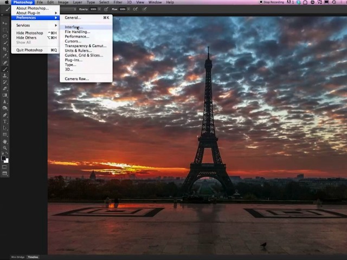The height and width of the screenshot is (260, 347).
Task: Open About Photoshop dialog
Action: 36,8
